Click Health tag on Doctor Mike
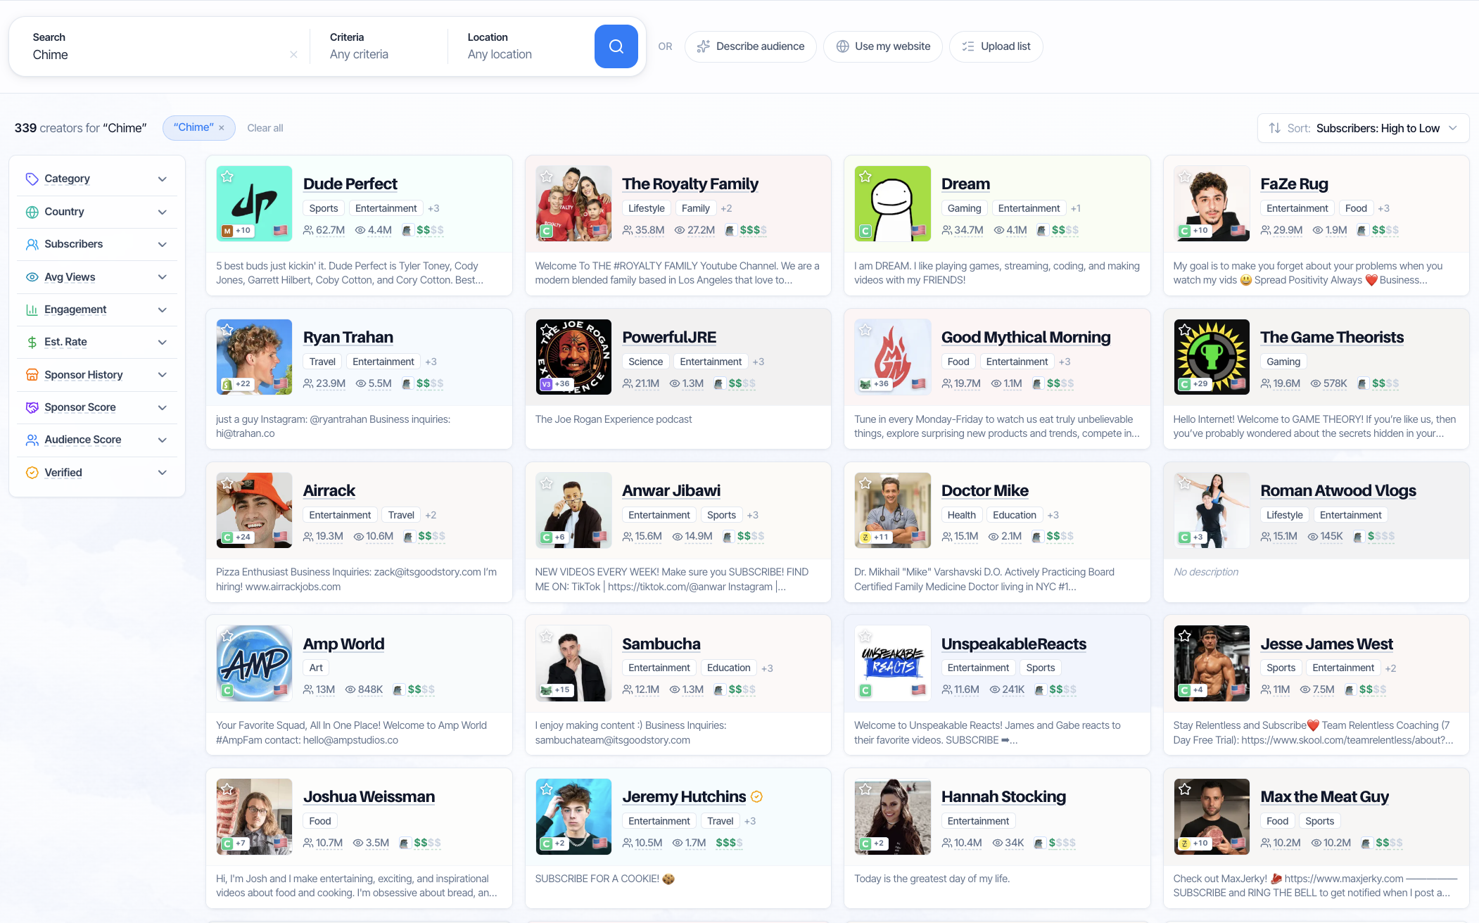This screenshot has width=1479, height=923. [x=961, y=515]
